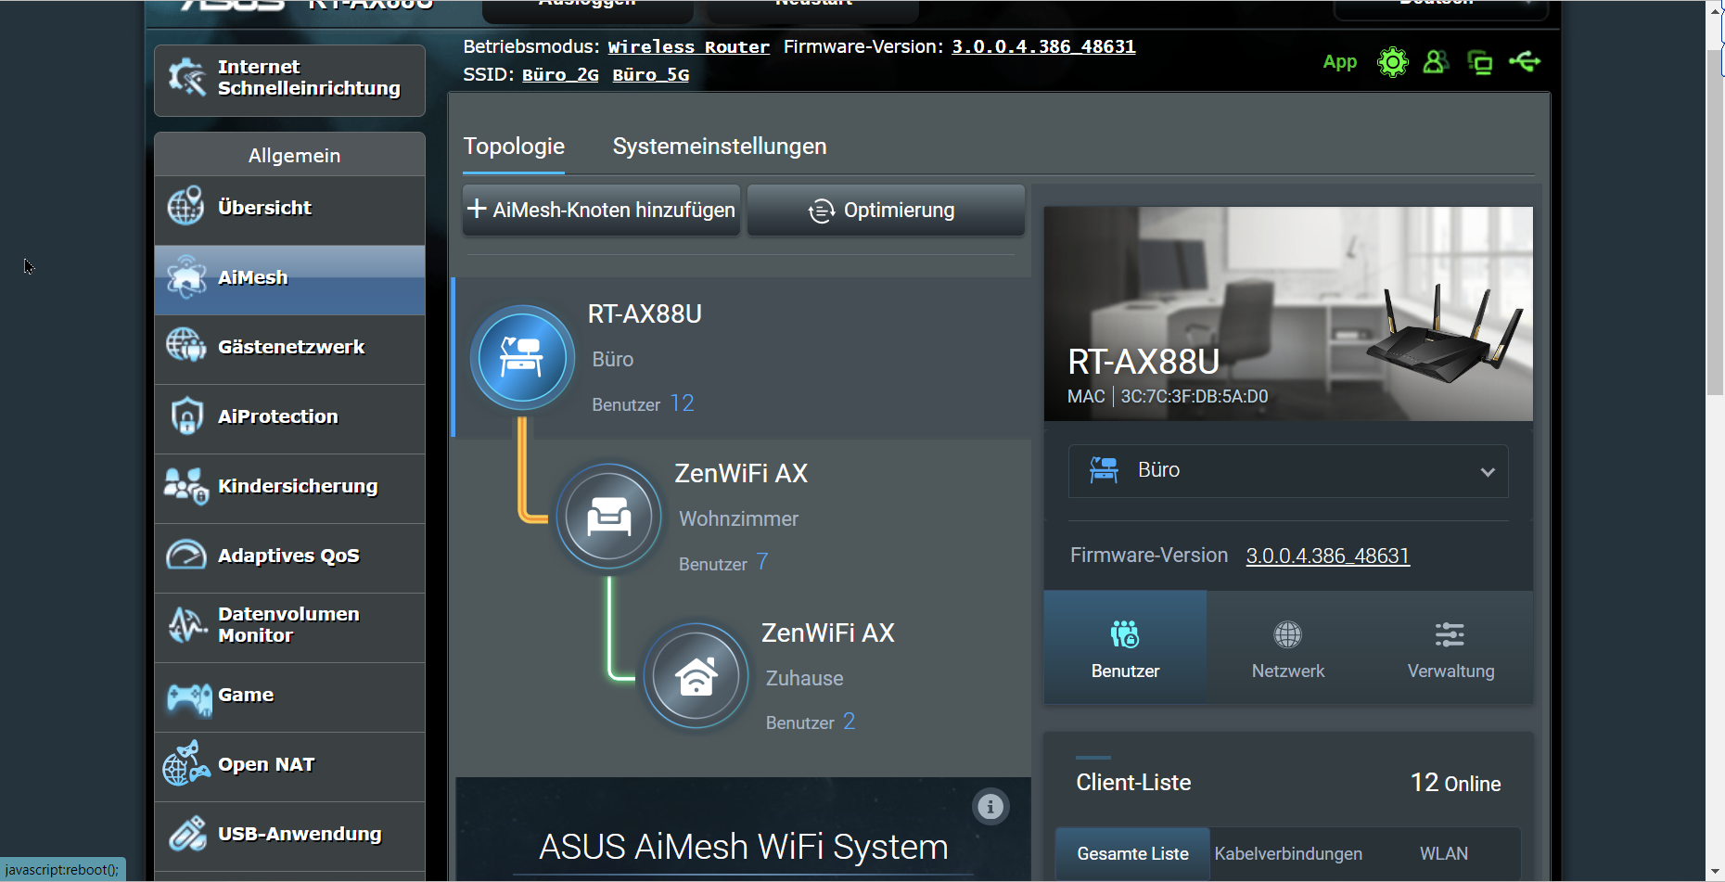Open the Büro_5G SSID link
The width and height of the screenshot is (1725, 882).
650,74
